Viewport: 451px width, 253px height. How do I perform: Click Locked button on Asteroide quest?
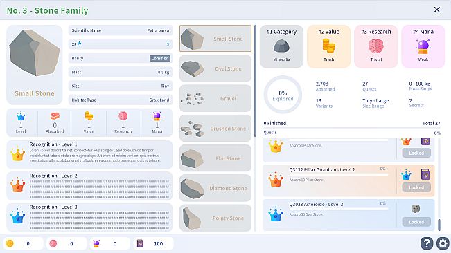pyautogui.click(x=416, y=222)
